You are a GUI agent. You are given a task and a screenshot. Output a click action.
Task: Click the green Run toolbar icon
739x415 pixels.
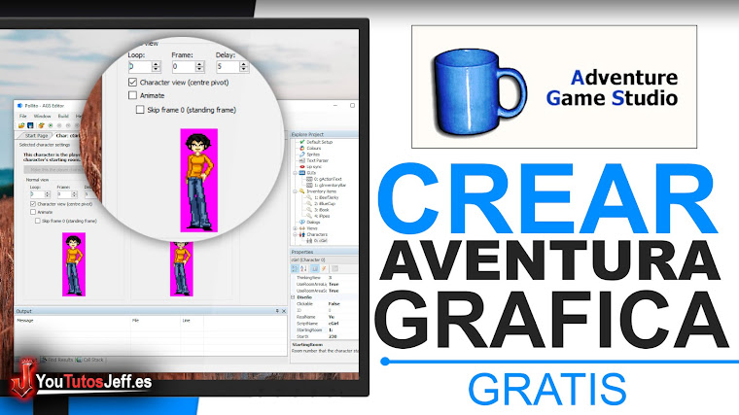pos(51,125)
